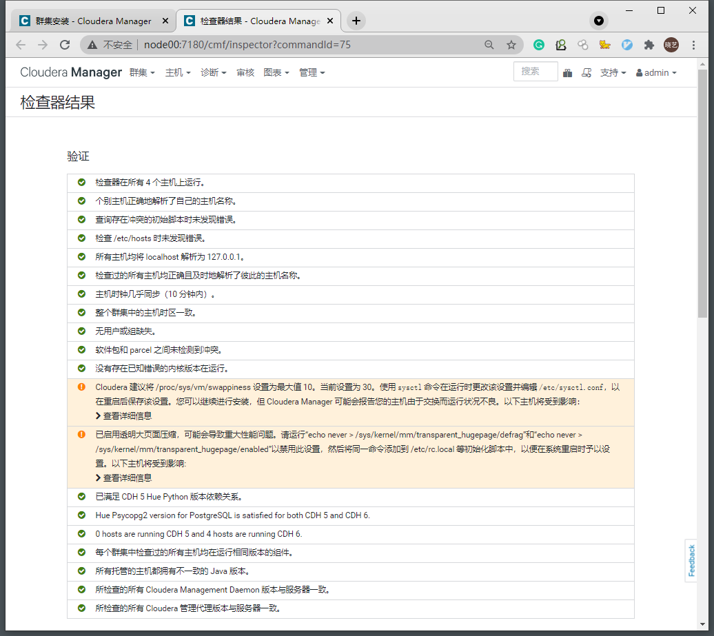Viewport: 714px width, 636px height.
Task: Open the 审核 menu item
Action: [245, 72]
